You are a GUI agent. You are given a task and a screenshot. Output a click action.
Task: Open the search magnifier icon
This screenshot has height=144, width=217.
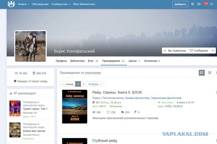click(x=193, y=4)
